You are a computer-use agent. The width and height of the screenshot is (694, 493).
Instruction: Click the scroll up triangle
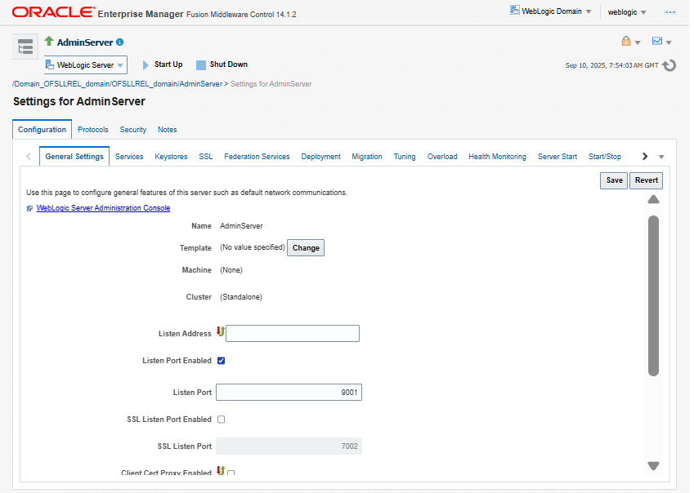click(x=653, y=199)
